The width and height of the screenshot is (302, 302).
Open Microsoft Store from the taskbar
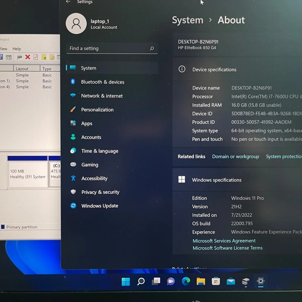click(x=216, y=281)
